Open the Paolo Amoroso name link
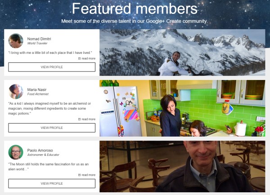 [40, 150]
